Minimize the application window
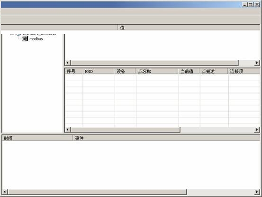 [244, 5]
